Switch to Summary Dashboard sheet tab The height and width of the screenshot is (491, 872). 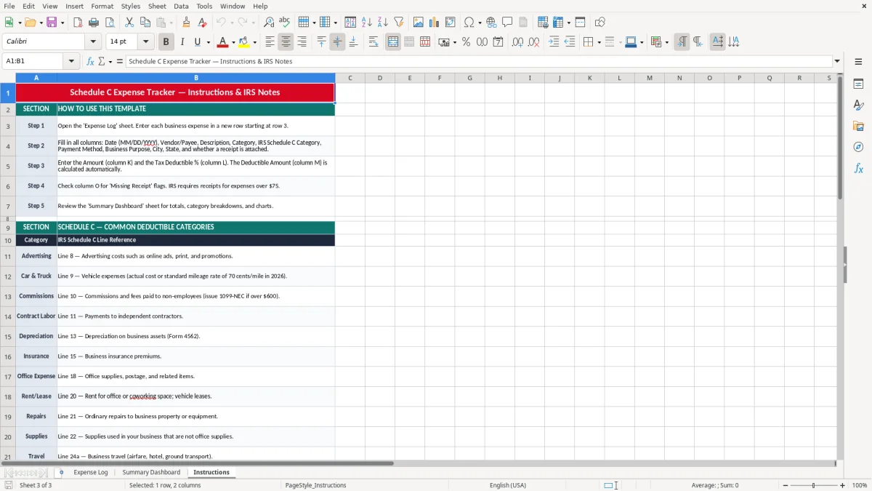coord(151,472)
